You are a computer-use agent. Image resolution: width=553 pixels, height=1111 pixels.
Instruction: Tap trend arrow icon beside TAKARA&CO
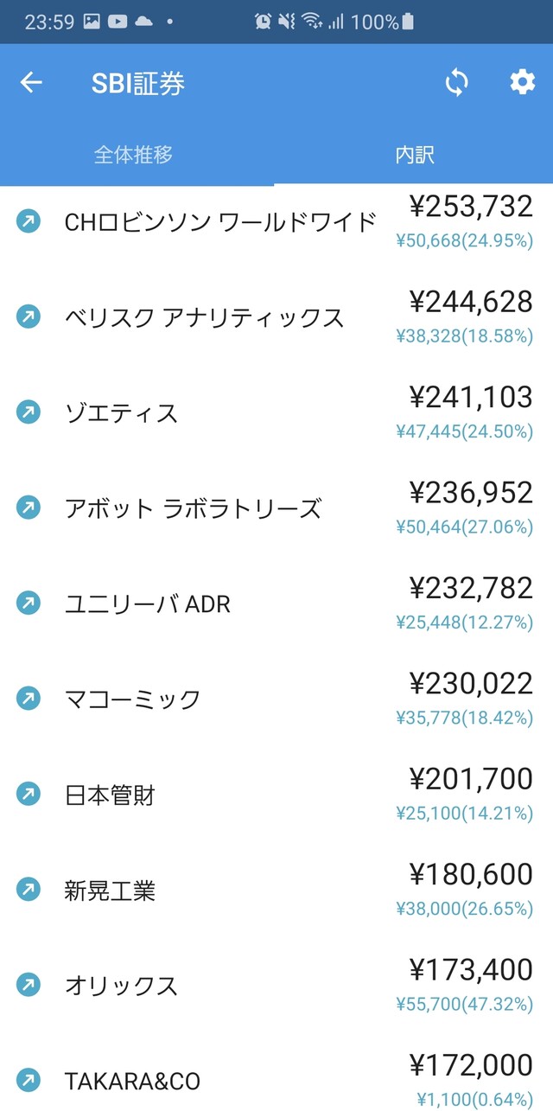tap(29, 1079)
